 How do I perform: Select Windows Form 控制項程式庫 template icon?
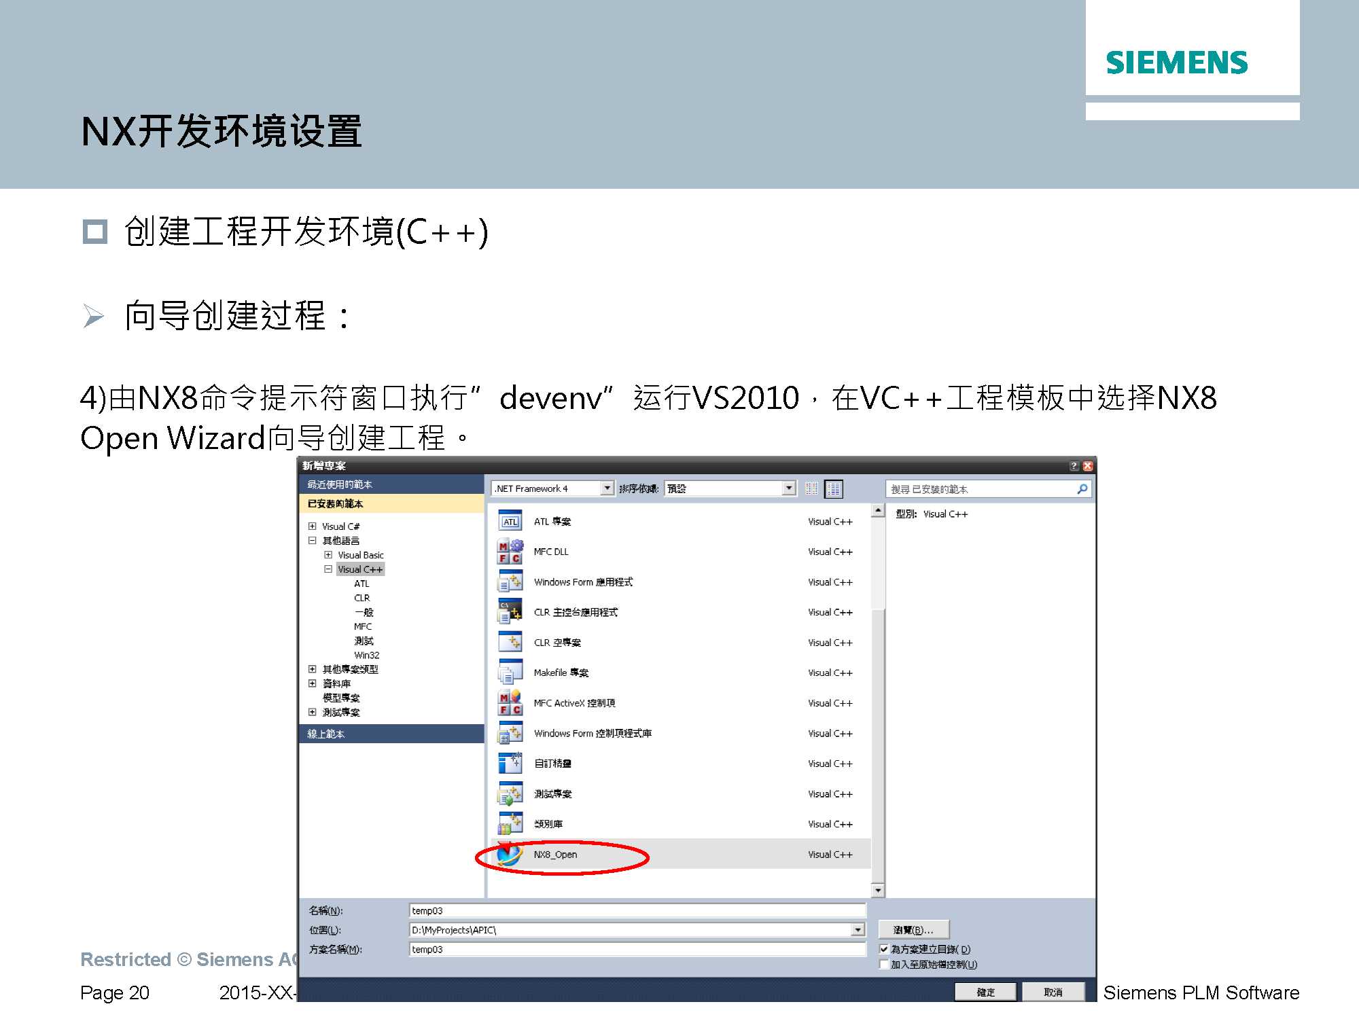[x=510, y=733]
